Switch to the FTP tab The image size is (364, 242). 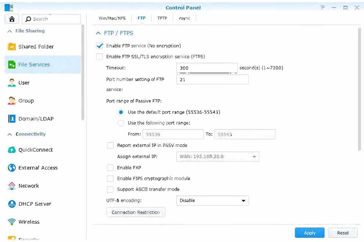pos(141,18)
